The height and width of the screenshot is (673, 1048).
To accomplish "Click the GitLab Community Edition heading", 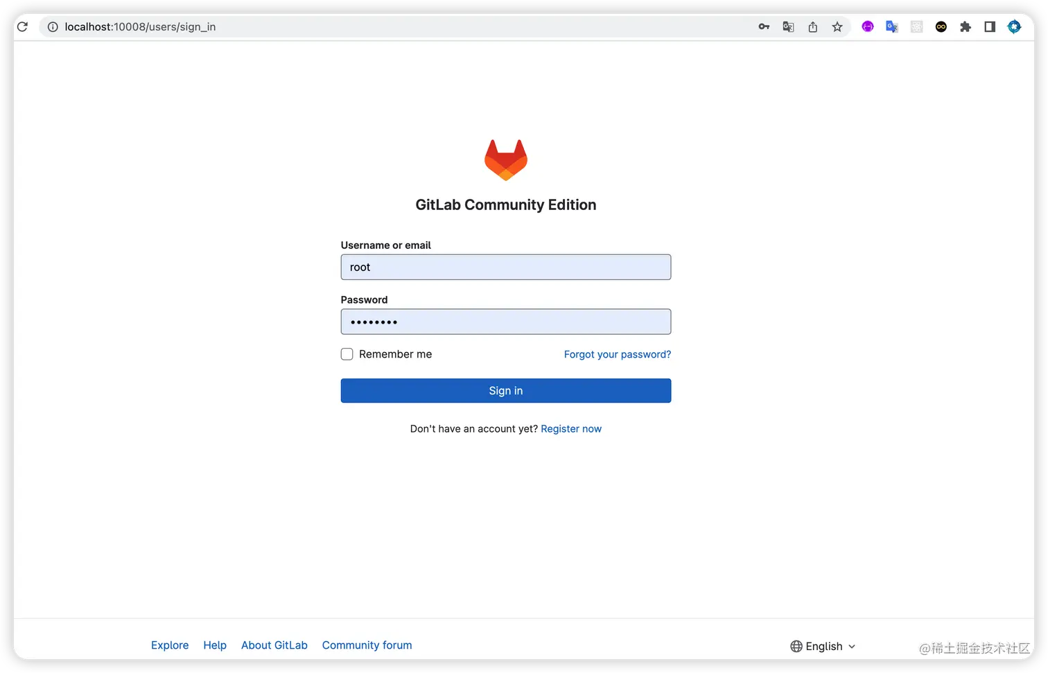I will point(506,205).
